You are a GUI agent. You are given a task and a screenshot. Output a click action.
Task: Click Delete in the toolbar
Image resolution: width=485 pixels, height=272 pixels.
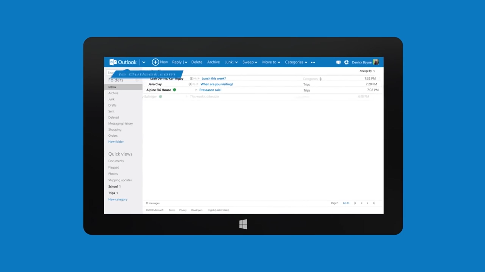click(197, 62)
